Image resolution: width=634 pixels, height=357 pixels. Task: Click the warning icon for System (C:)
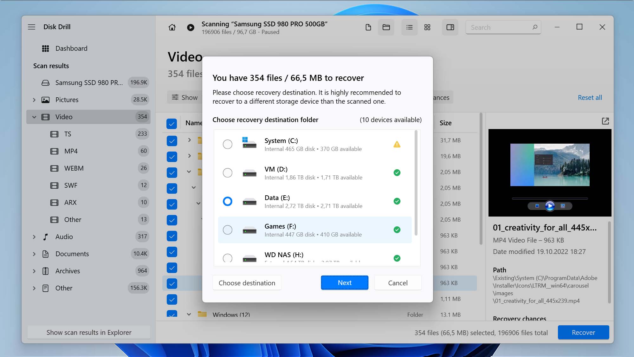(x=397, y=145)
